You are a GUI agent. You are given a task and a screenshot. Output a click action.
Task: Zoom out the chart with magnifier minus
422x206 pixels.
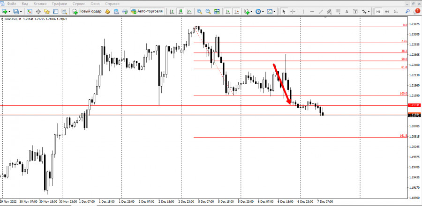click(208, 11)
